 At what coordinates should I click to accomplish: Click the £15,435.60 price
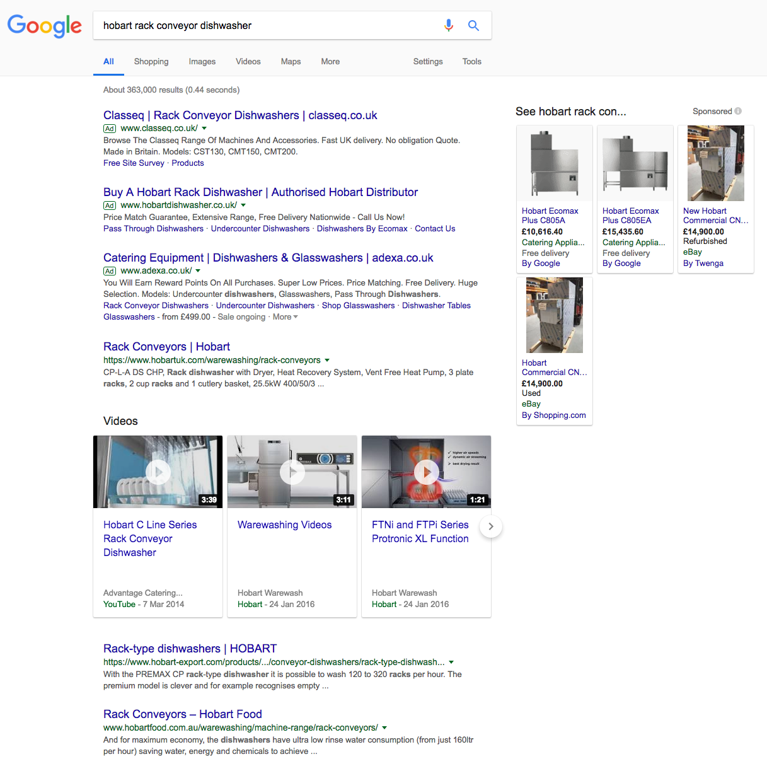click(x=623, y=232)
